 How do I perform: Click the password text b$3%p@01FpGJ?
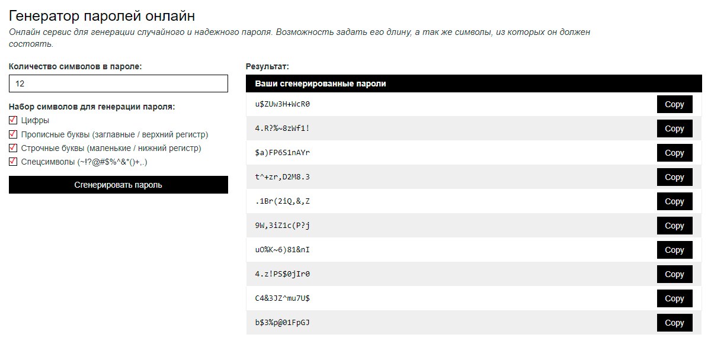[283, 323]
